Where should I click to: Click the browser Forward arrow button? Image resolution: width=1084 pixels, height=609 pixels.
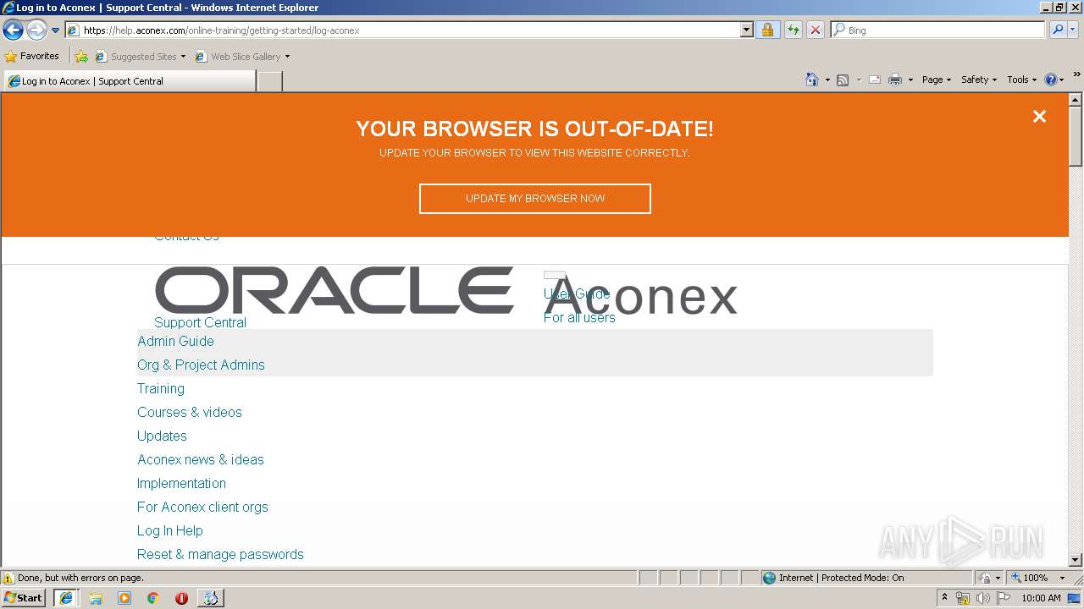coord(36,30)
